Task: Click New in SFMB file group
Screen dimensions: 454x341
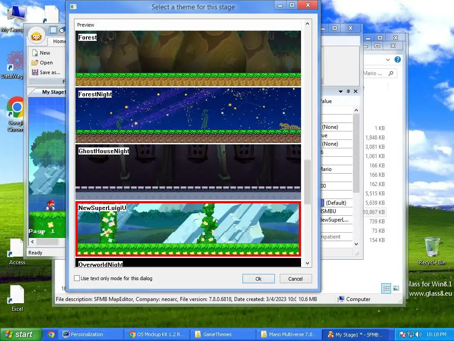Action: tap(41, 53)
